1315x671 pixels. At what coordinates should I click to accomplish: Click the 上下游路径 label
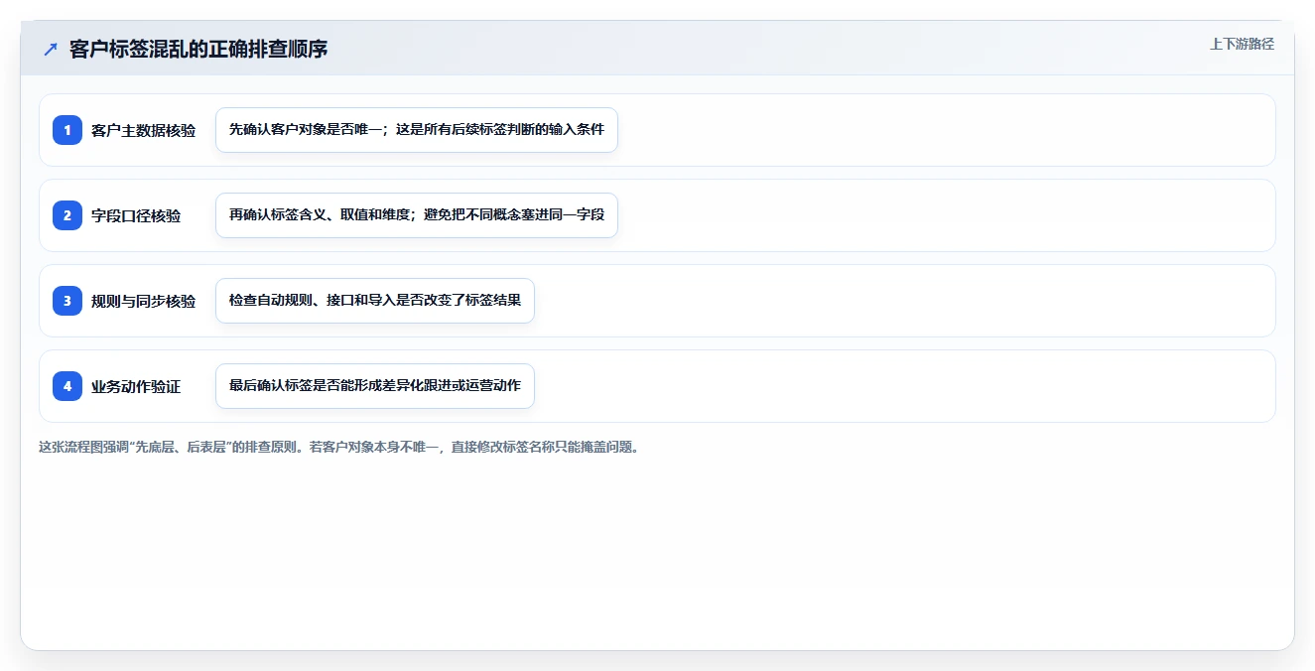click(x=1242, y=44)
